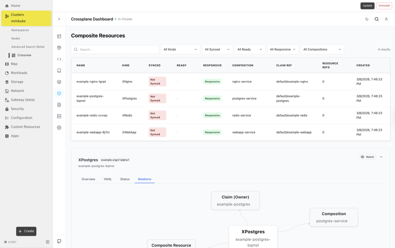The height and width of the screenshot is (248, 395).
Task: Switch to the Overview tab
Action: pyautogui.click(x=88, y=179)
